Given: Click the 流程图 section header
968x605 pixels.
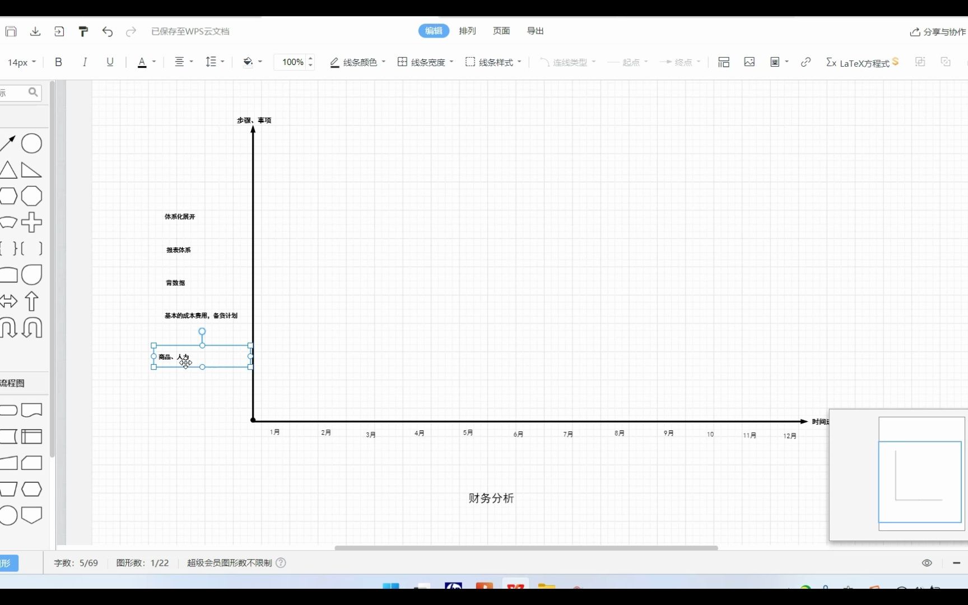Looking at the screenshot, I should (x=12, y=383).
